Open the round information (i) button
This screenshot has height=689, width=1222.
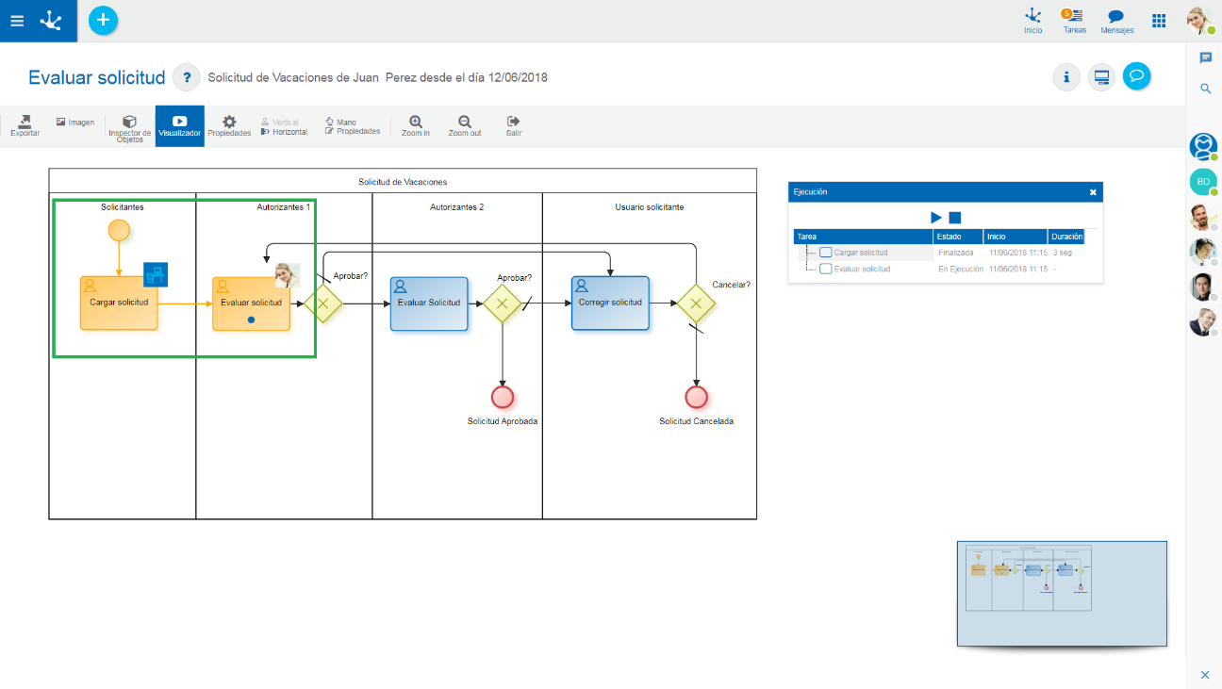click(x=1066, y=77)
